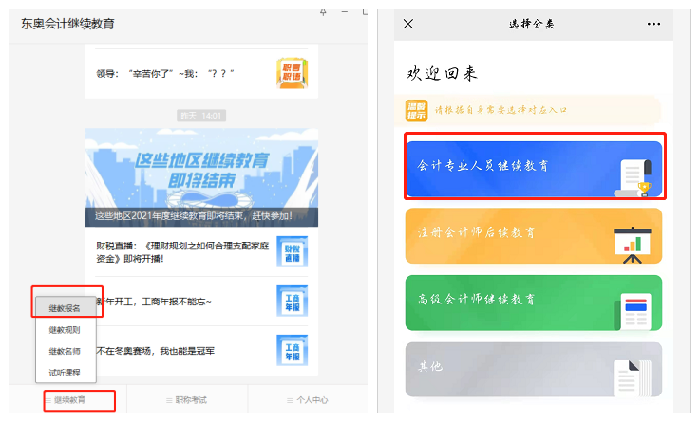700x422 pixels.
Task: Click the 东奥会计继续教育 title
Action: click(x=67, y=24)
